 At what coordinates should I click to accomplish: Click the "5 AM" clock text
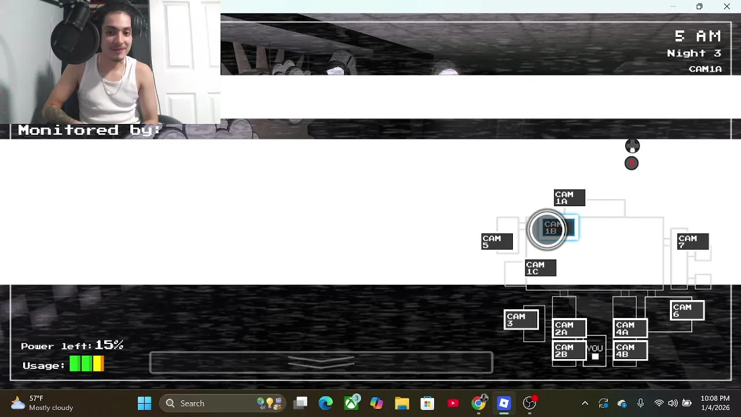pos(698,36)
